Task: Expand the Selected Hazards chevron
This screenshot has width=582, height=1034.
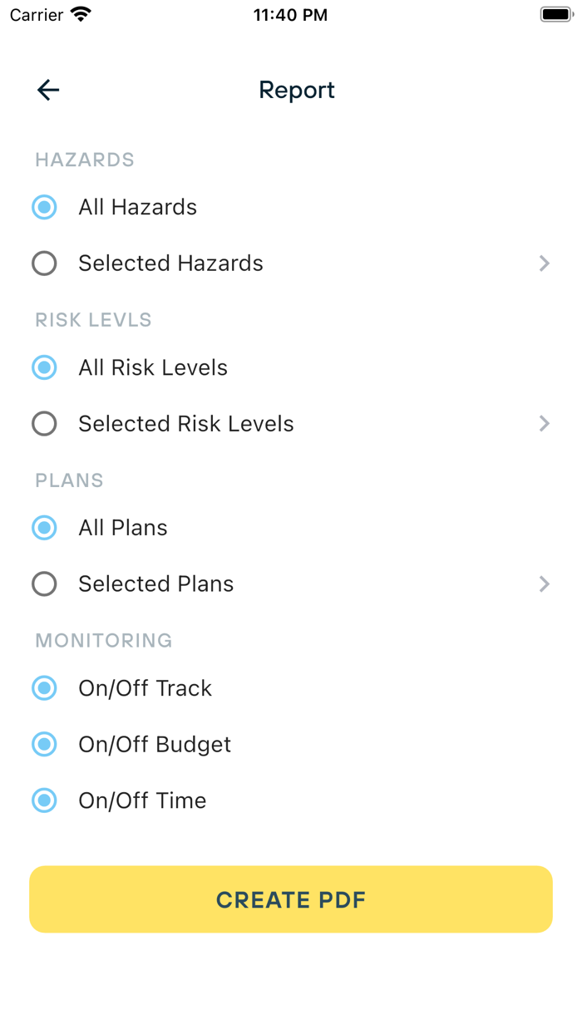Action: point(545,263)
